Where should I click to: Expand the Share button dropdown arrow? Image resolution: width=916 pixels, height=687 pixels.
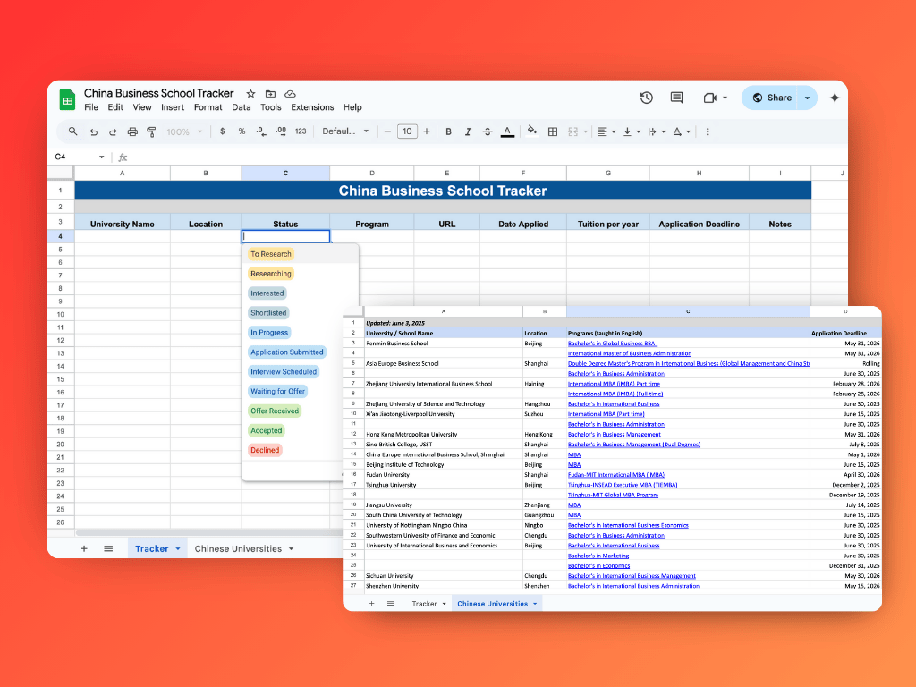click(x=807, y=98)
